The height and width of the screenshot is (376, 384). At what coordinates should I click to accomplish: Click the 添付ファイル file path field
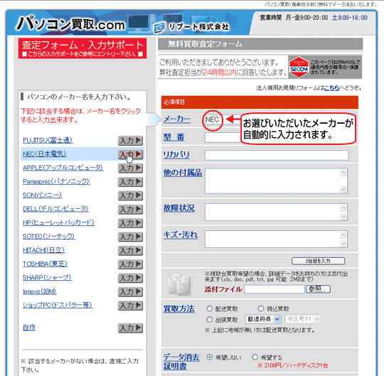274,289
